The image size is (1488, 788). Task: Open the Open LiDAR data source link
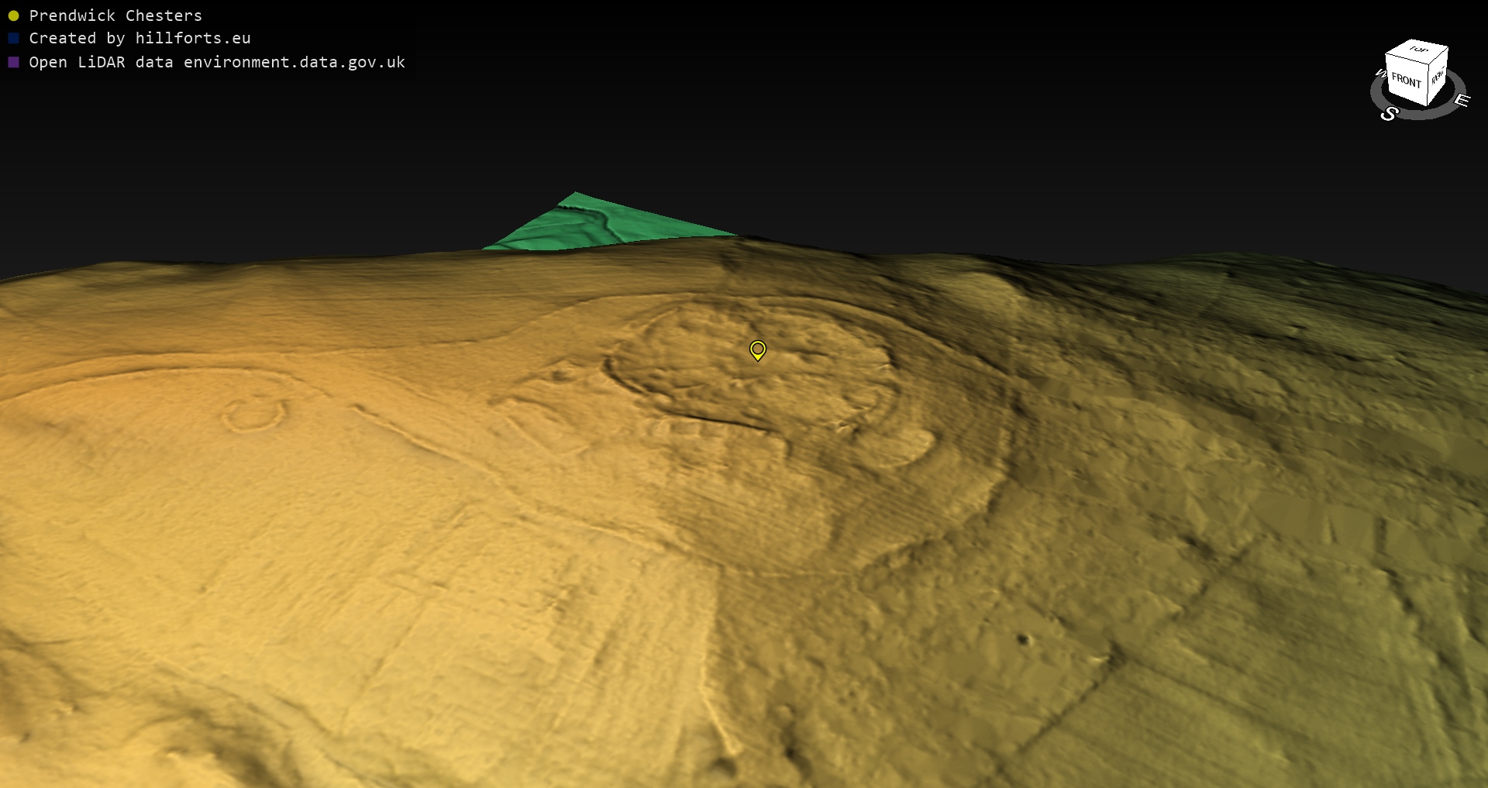pyautogui.click(x=217, y=62)
